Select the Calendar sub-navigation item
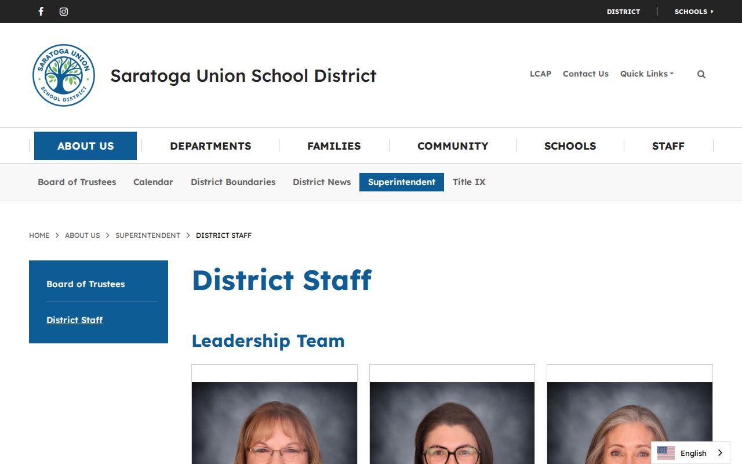 coord(153,182)
